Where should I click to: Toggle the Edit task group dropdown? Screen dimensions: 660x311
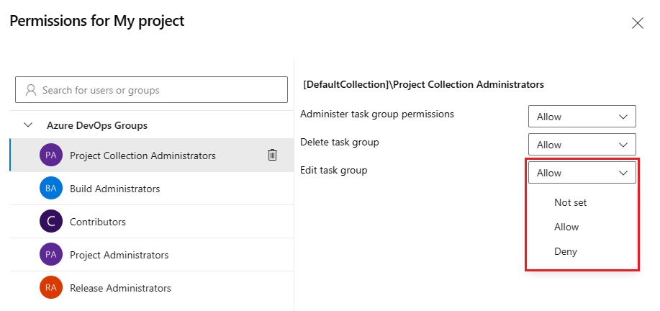coord(582,173)
